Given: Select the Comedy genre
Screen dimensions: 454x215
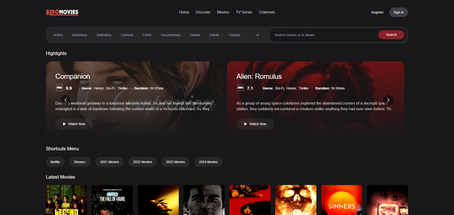Looking at the screenshot, I should coord(127,35).
